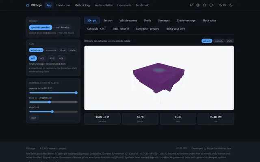Viewport: 260px width, 162px height.
Task: Click the A CAOS research project footer text
Action: [x=53, y=149]
